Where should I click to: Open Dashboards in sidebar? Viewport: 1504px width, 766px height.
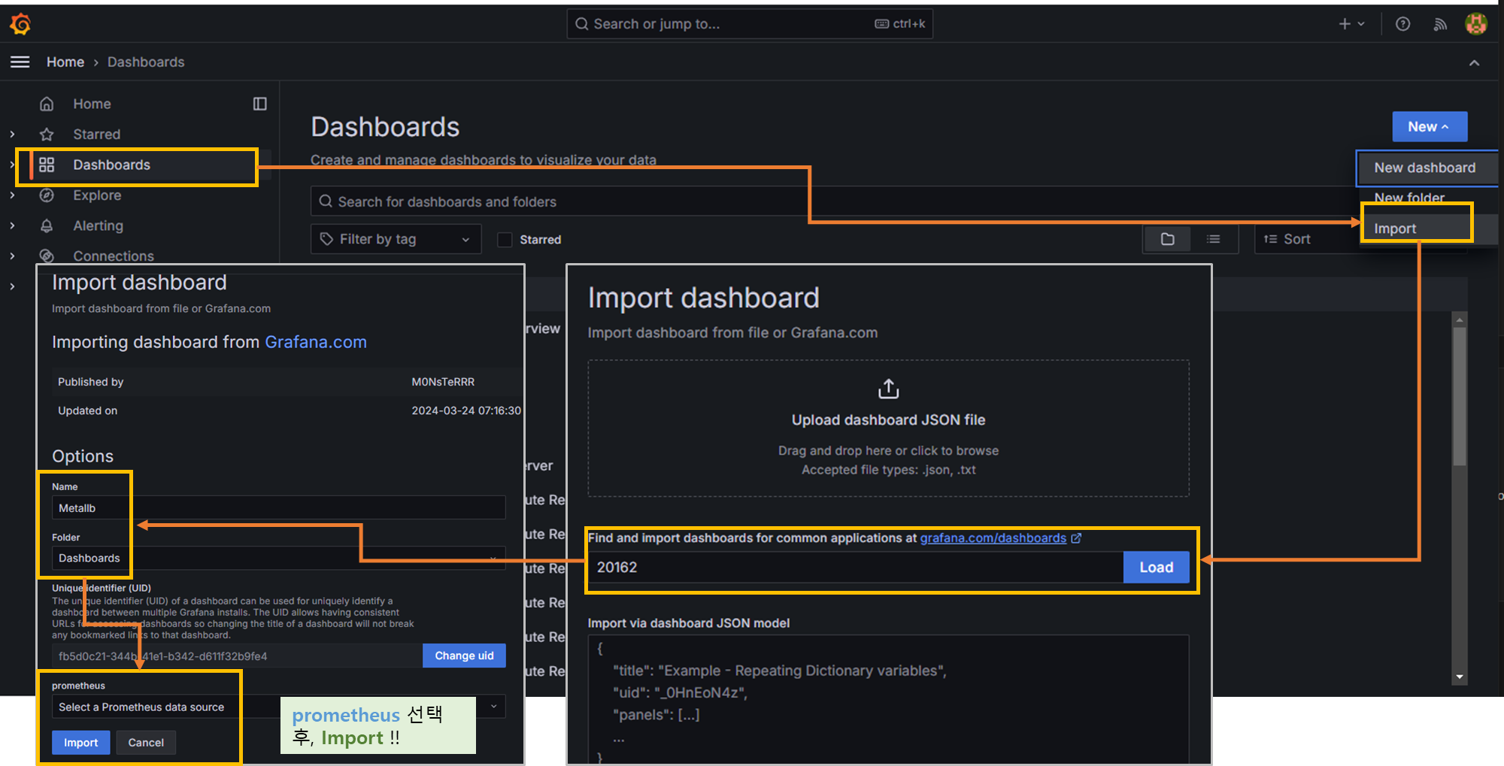click(x=111, y=165)
